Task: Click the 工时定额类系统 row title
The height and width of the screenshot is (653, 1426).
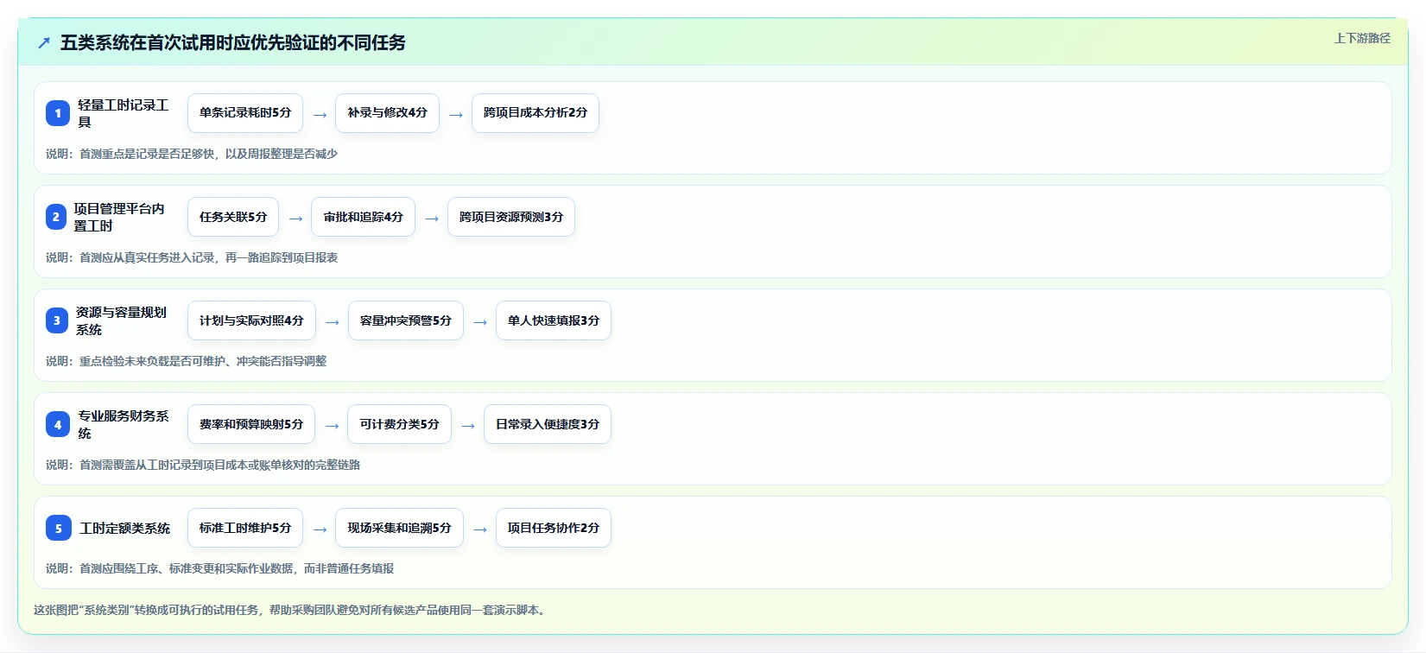Action: [x=125, y=528]
